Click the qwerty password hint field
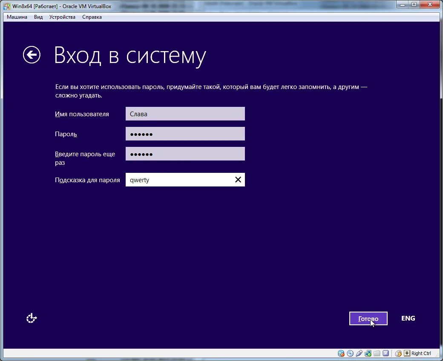The image size is (443, 361). [185, 180]
